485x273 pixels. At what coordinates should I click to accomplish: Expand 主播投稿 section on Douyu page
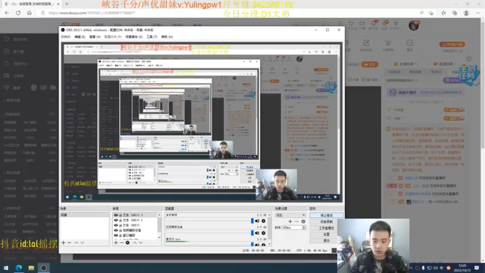405,64
